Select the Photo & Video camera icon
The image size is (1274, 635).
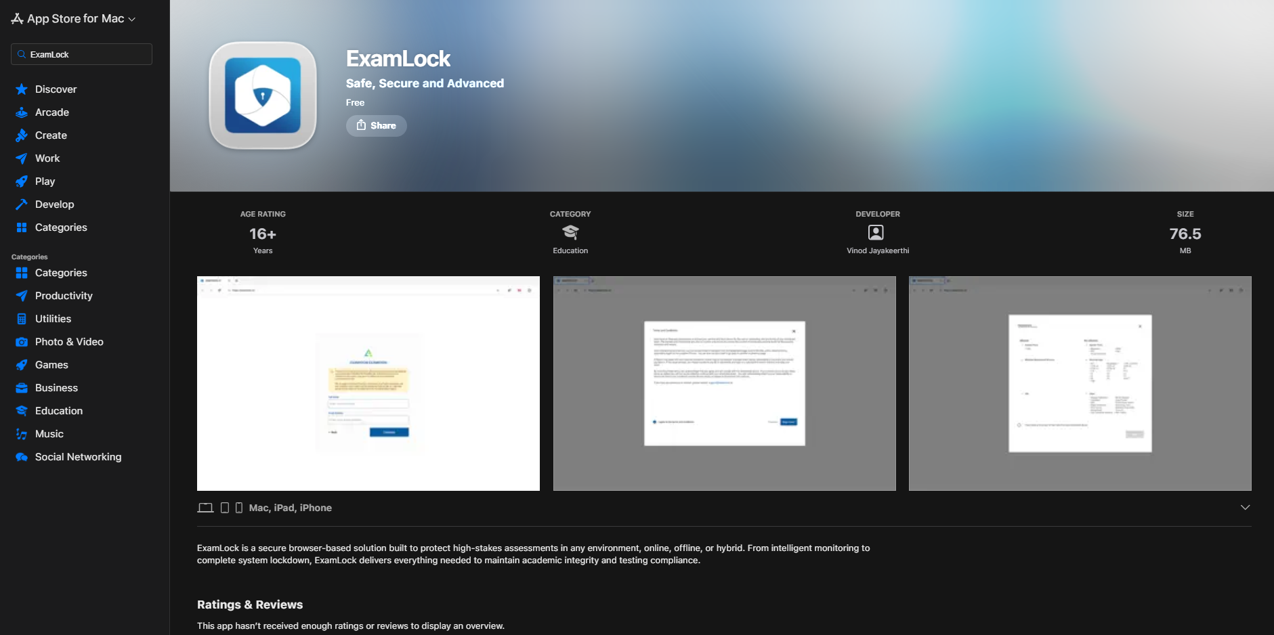pos(22,342)
